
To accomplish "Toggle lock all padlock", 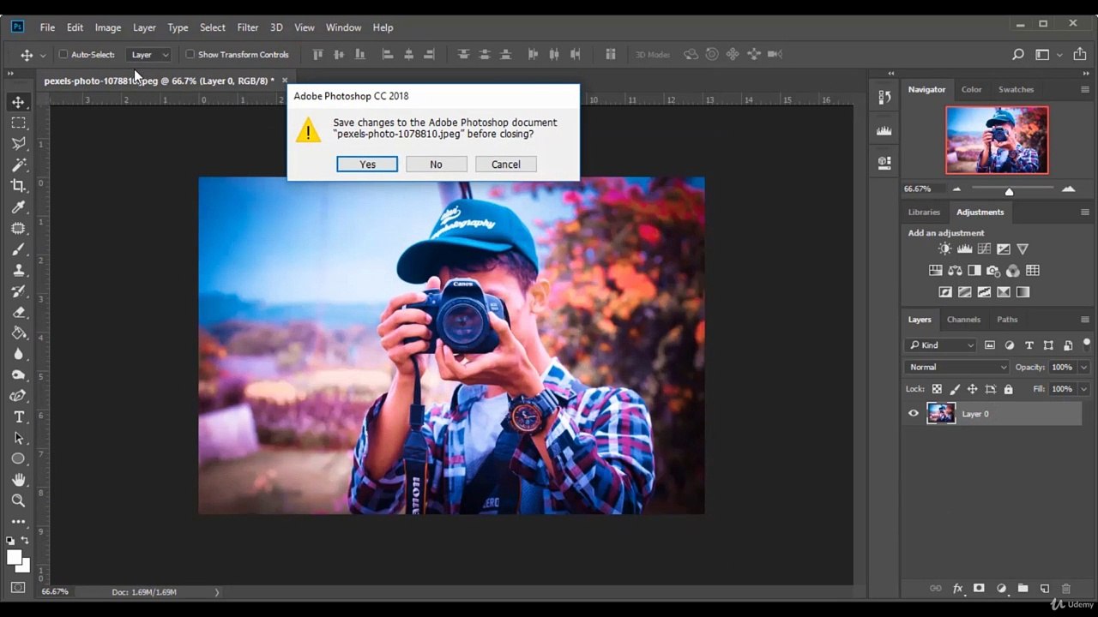I will click(1008, 389).
